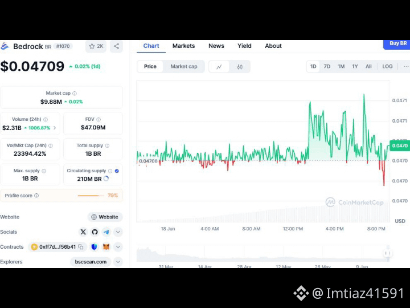The height and width of the screenshot is (308, 410).
Task: Click the Bedrock logo icon
Action: point(5,46)
